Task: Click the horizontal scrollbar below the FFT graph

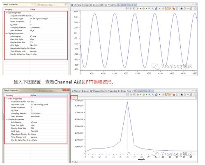Action: tap(135, 162)
